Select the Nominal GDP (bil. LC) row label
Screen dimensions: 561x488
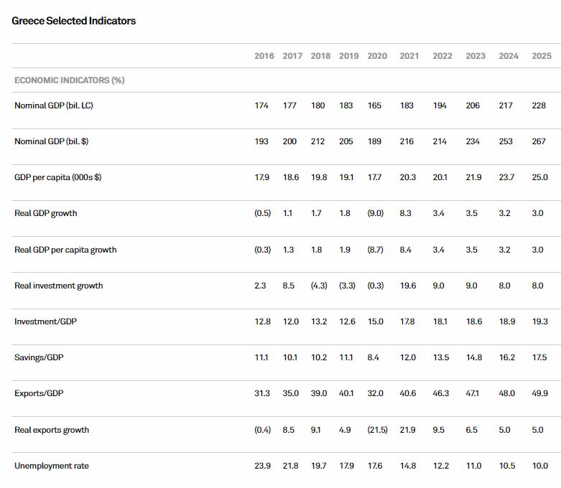tap(53, 105)
